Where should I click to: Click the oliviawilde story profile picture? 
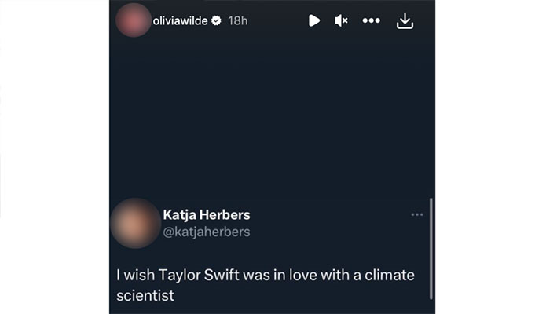[132, 20]
